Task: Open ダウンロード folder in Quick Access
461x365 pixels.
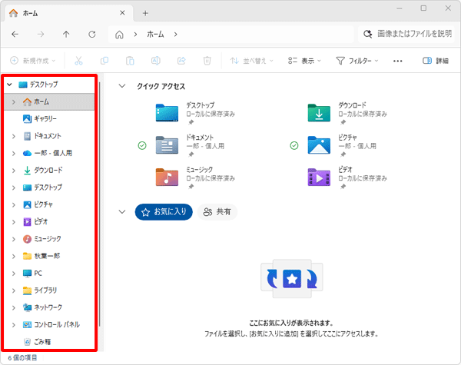Action: (x=347, y=113)
